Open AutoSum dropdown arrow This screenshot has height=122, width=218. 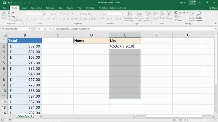tap(187, 13)
